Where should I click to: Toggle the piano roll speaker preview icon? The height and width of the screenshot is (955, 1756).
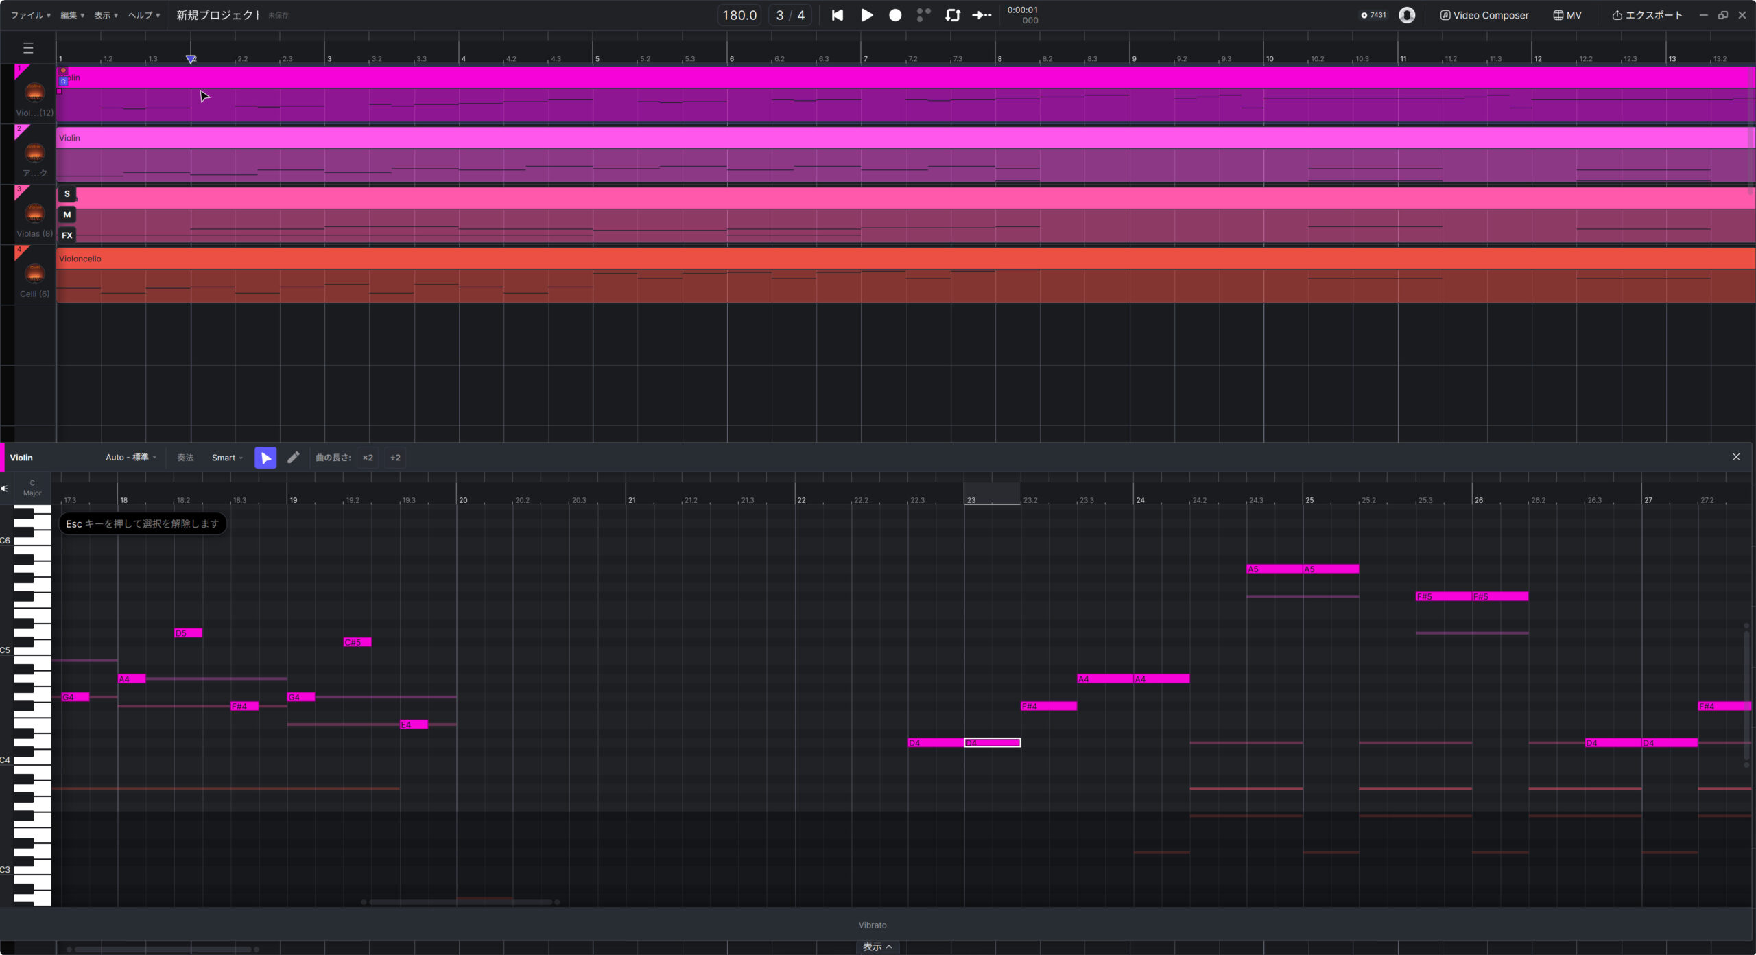click(x=5, y=488)
